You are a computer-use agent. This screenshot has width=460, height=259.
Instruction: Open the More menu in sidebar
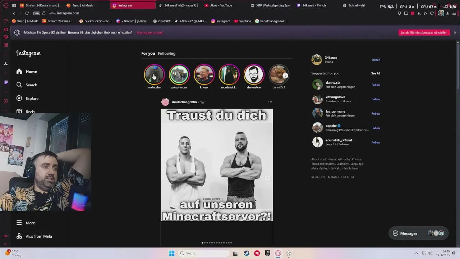coord(26,223)
